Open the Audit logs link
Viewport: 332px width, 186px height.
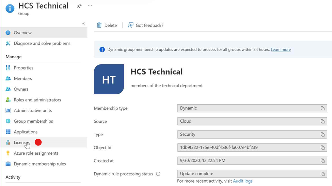click(x=243, y=181)
